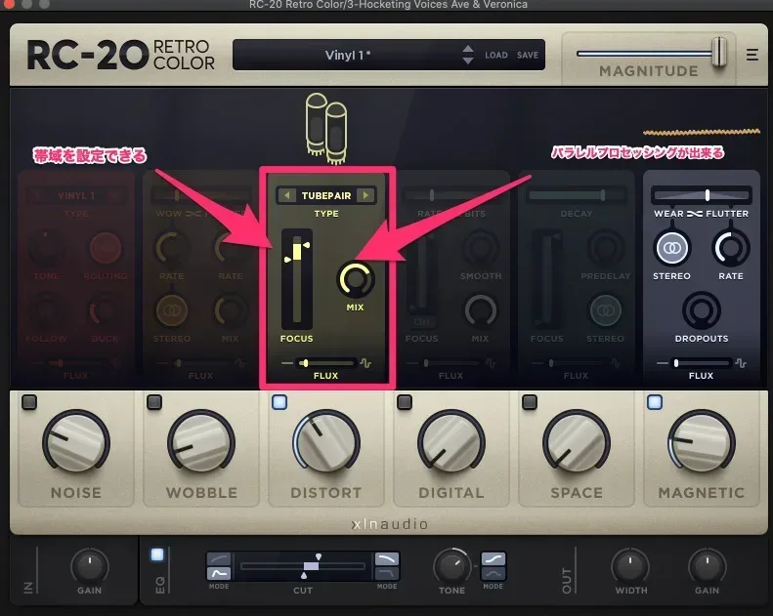Image resolution: width=773 pixels, height=616 pixels.
Task: Click the dimmed VINYL 1 noise type selector
Action: pos(76,195)
